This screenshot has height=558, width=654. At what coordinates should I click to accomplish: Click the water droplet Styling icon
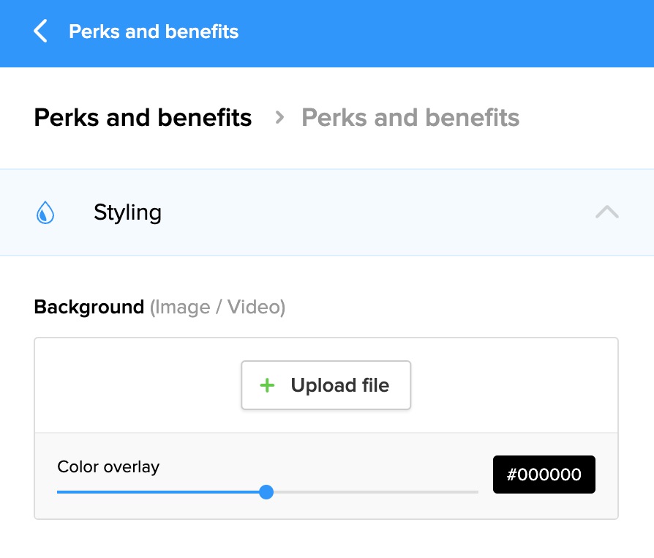click(x=45, y=213)
